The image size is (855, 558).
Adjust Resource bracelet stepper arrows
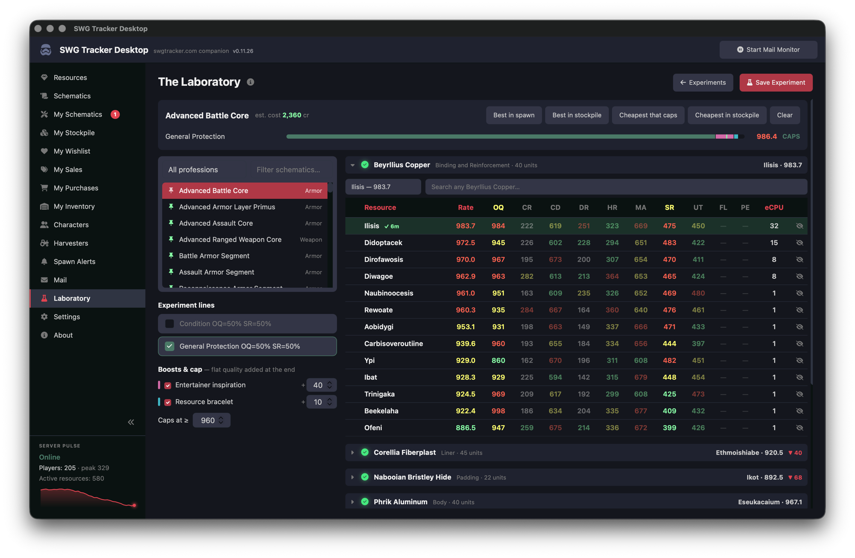point(330,402)
